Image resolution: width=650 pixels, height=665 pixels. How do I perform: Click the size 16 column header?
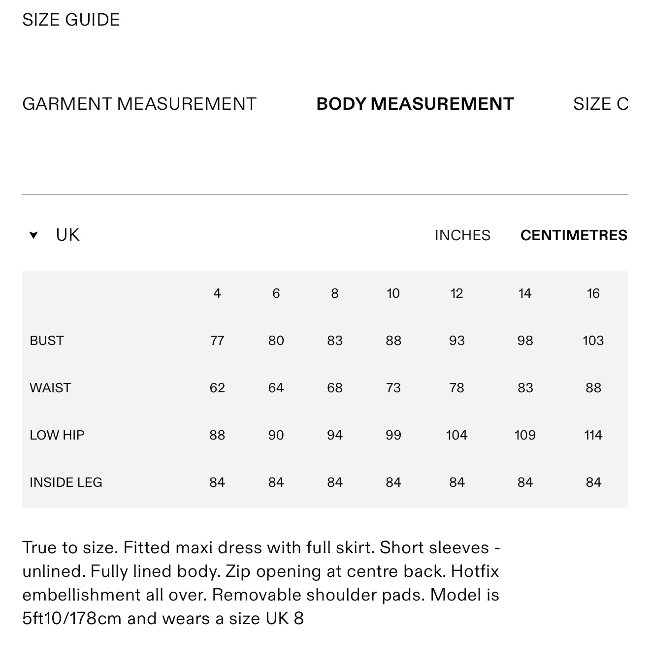click(593, 293)
